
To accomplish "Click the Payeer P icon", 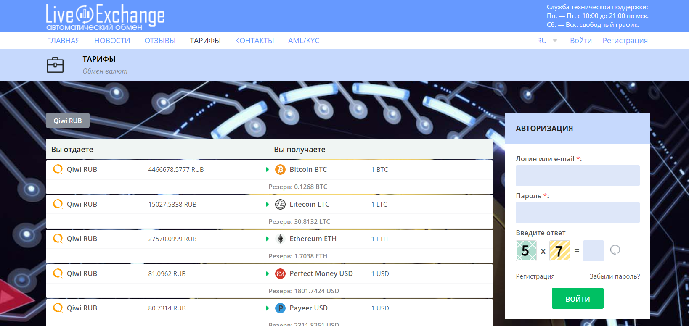I will coord(280,308).
